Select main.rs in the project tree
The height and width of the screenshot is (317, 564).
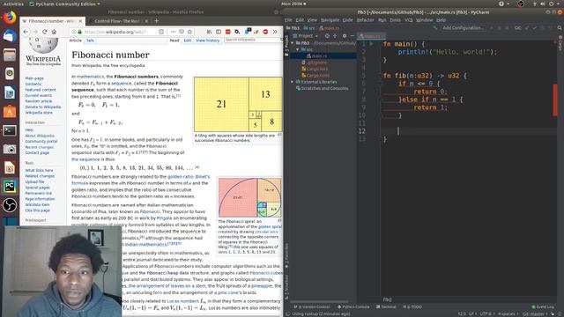click(x=319, y=55)
